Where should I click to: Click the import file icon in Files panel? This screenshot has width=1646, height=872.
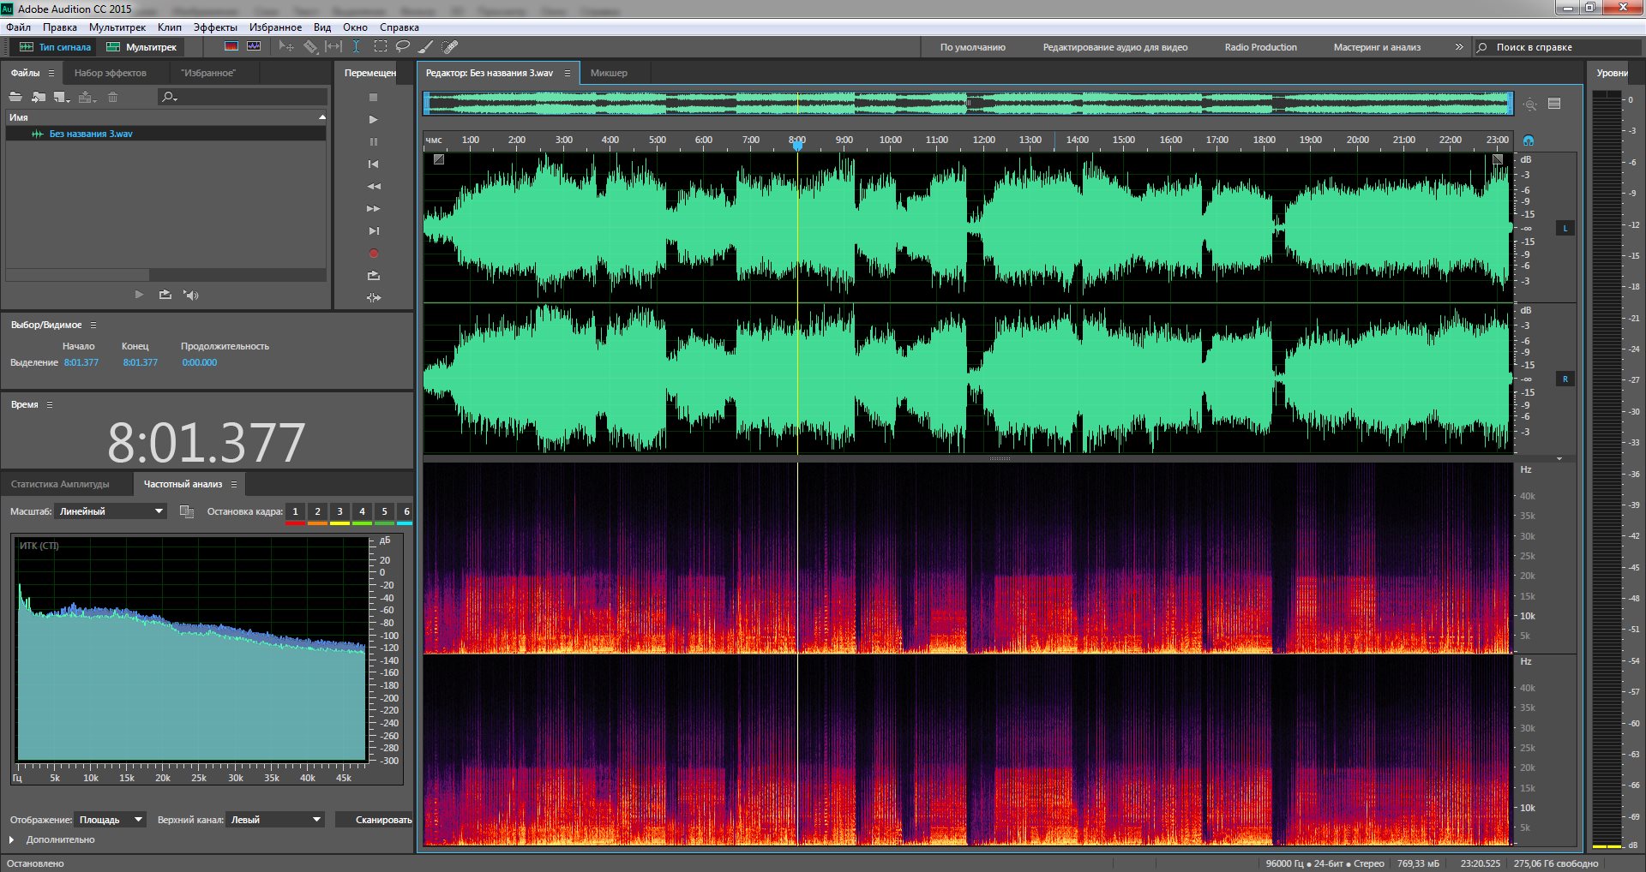point(39,97)
